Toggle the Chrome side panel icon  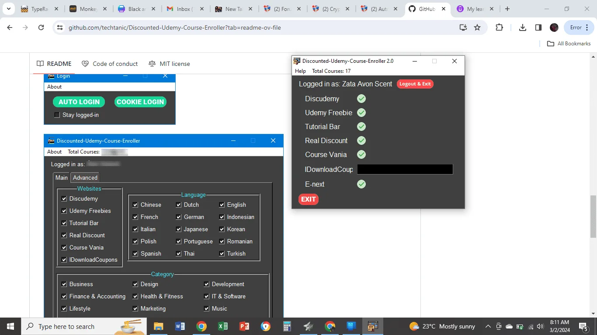point(538,27)
